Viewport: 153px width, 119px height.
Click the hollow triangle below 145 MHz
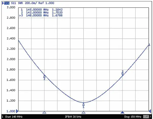click(83, 112)
